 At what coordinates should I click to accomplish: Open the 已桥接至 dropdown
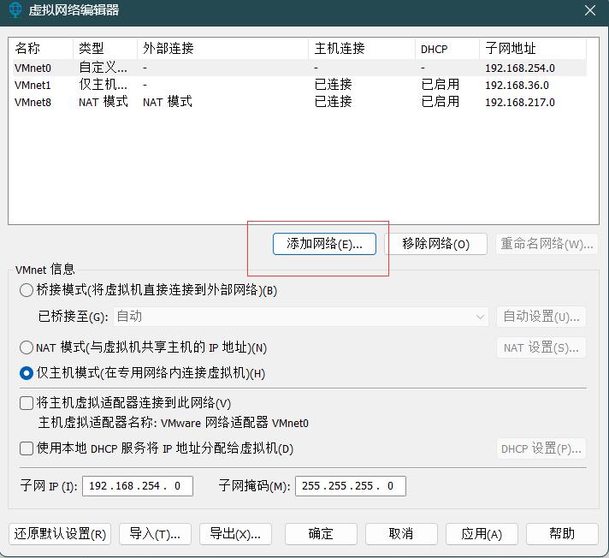click(301, 317)
